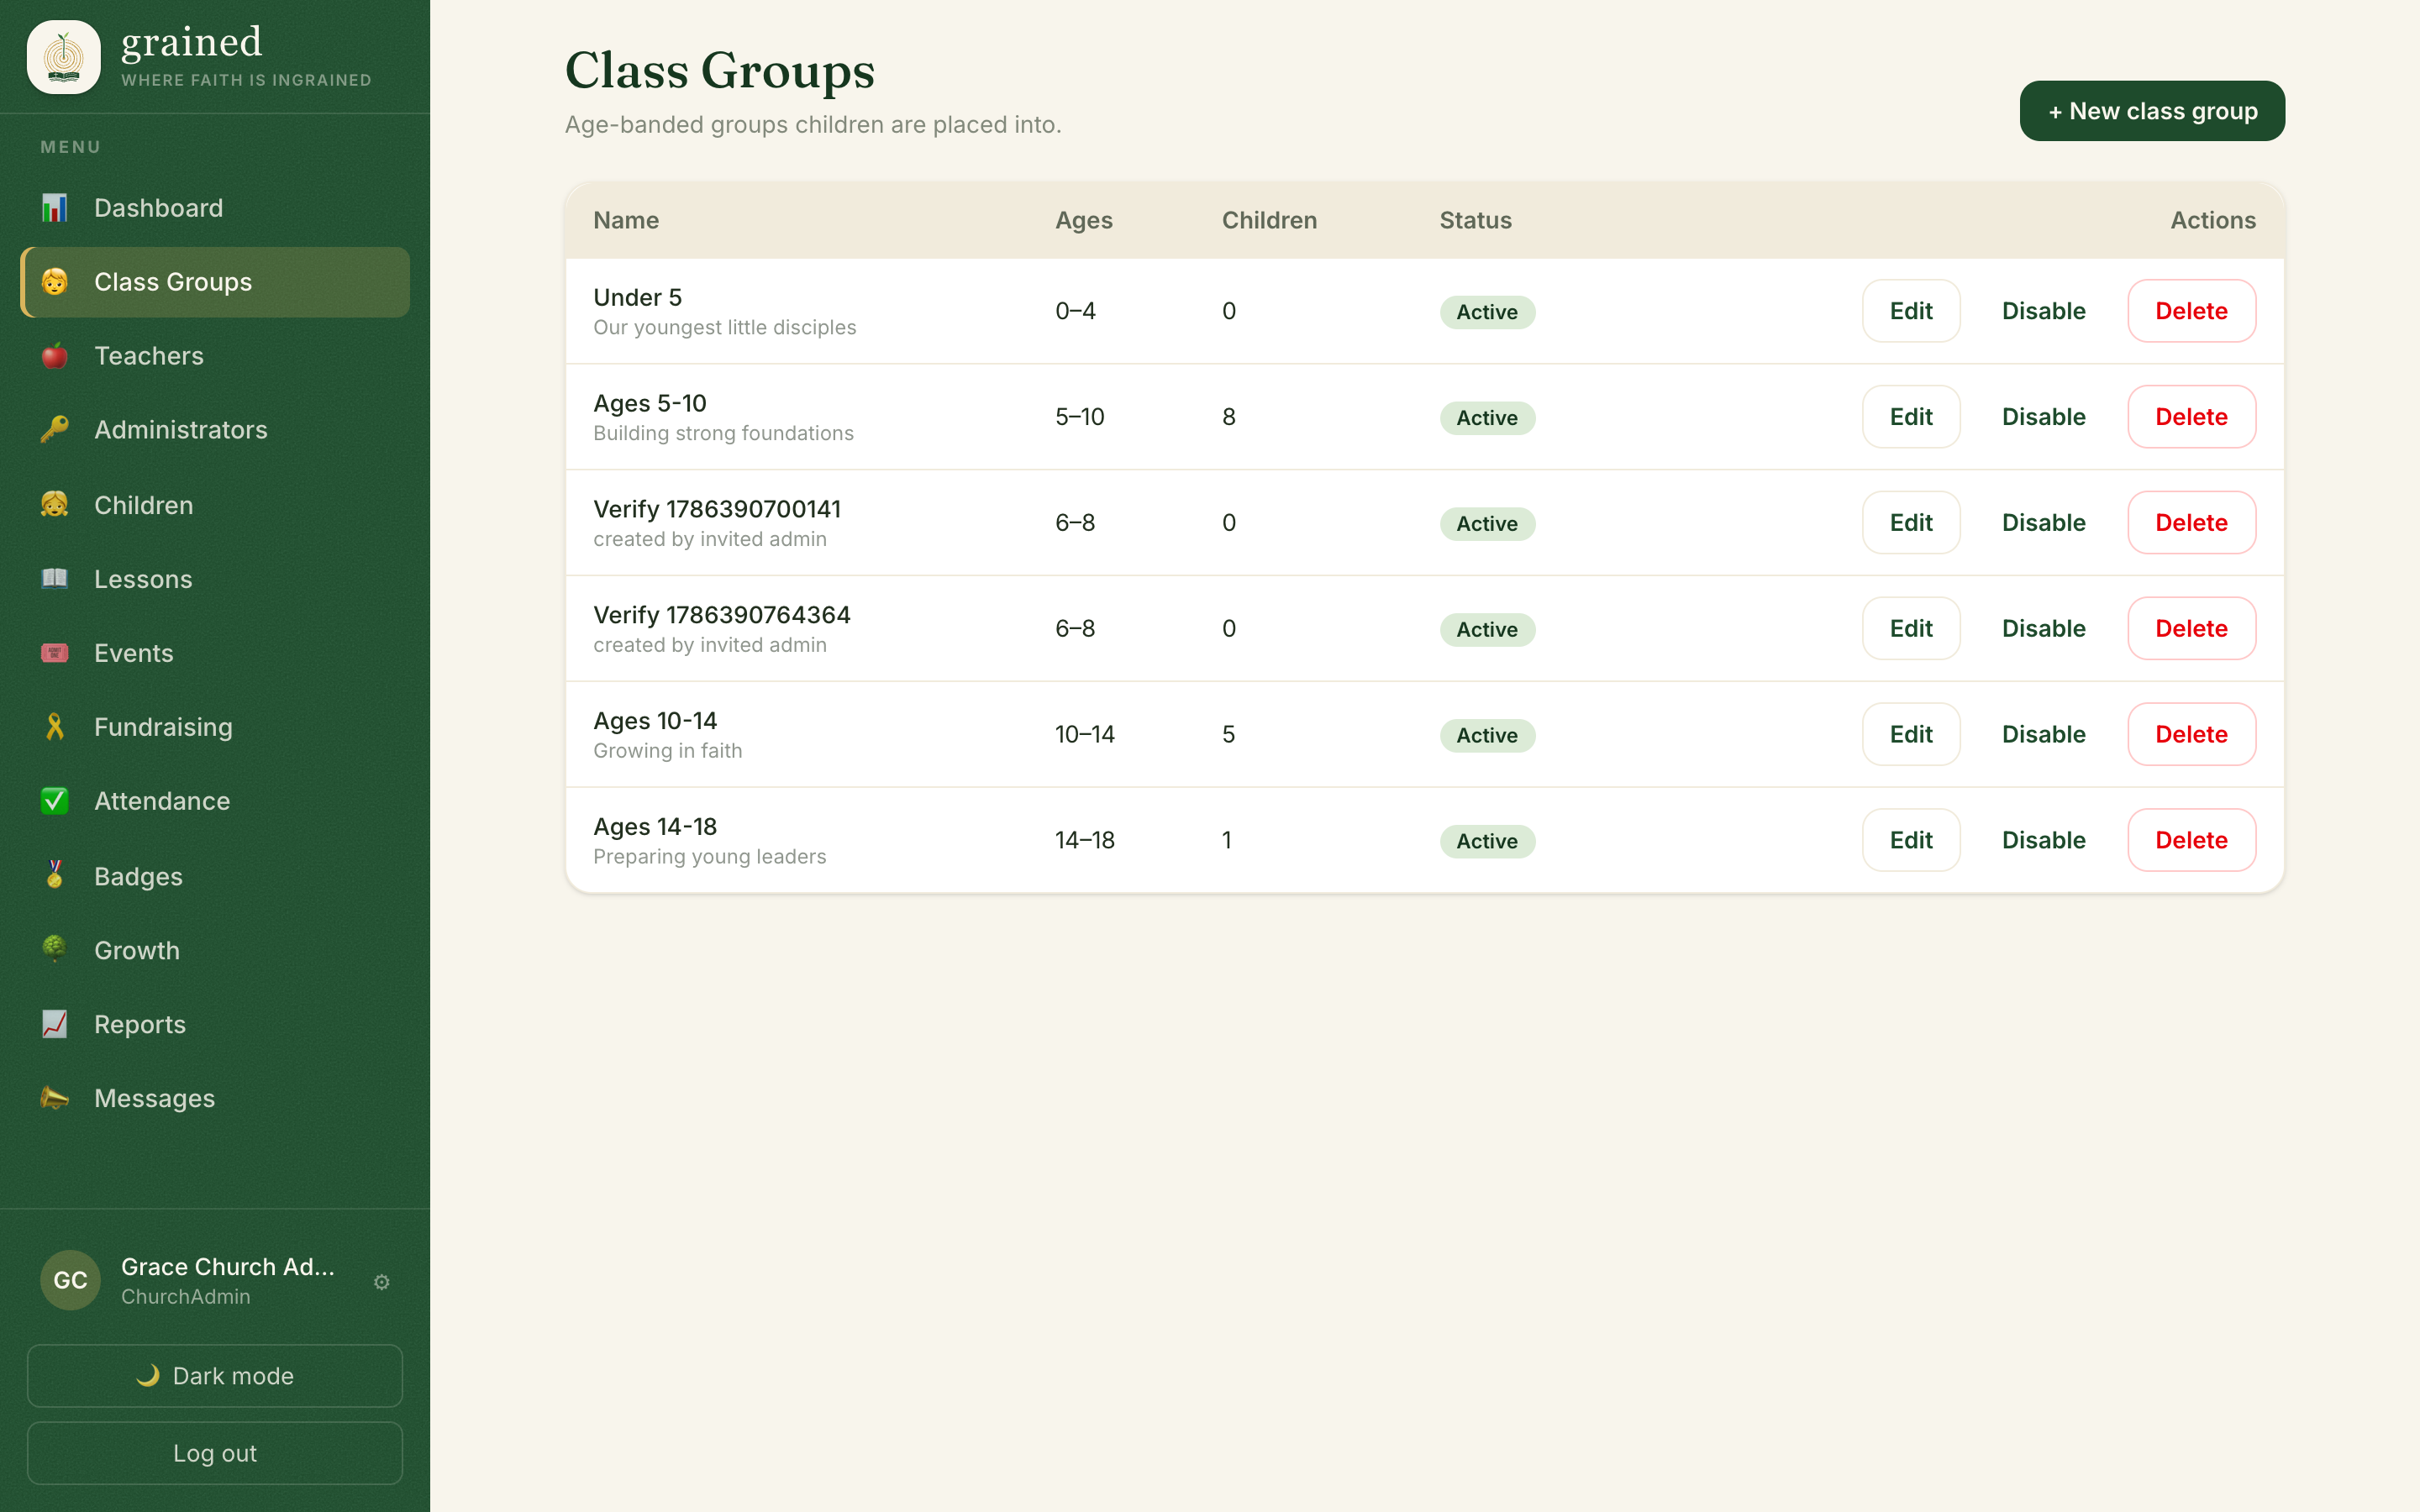Image resolution: width=2420 pixels, height=1512 pixels.
Task: Click the Teachers apple icon
Action: (55, 356)
